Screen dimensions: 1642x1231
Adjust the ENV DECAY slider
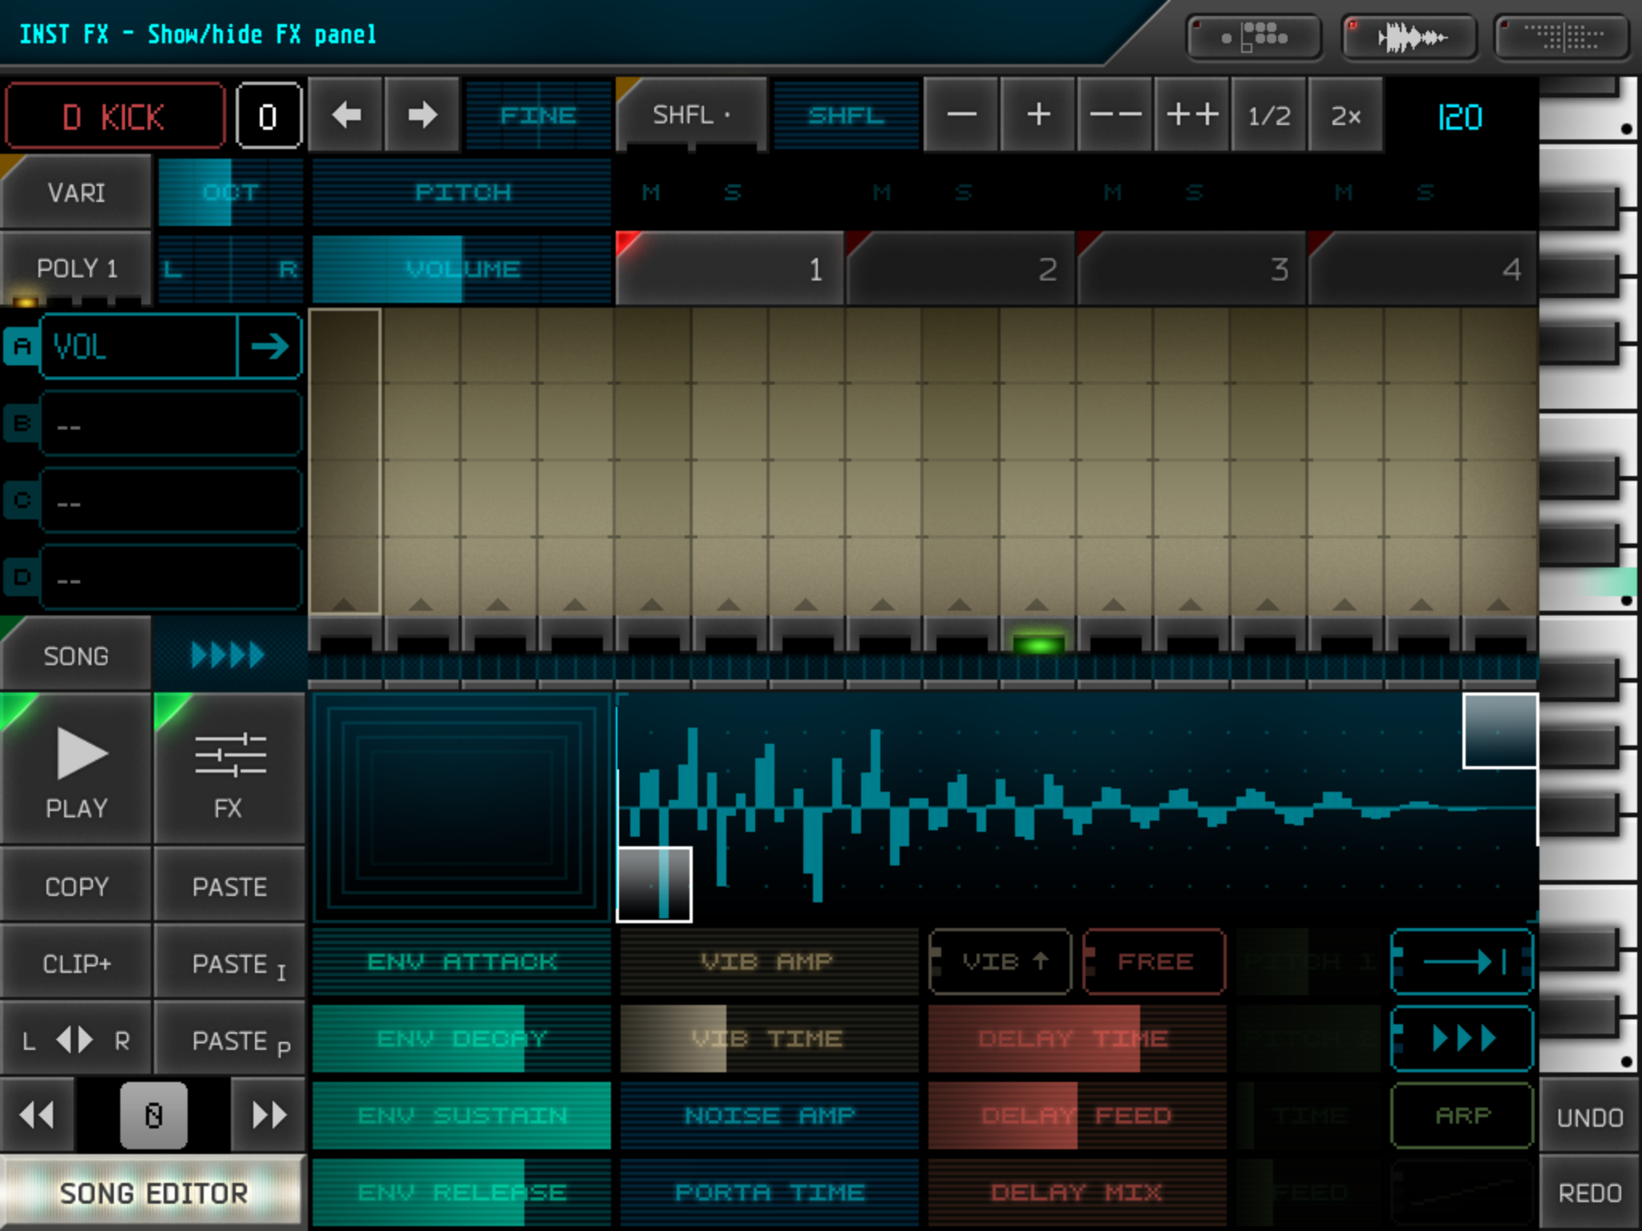(x=462, y=1039)
